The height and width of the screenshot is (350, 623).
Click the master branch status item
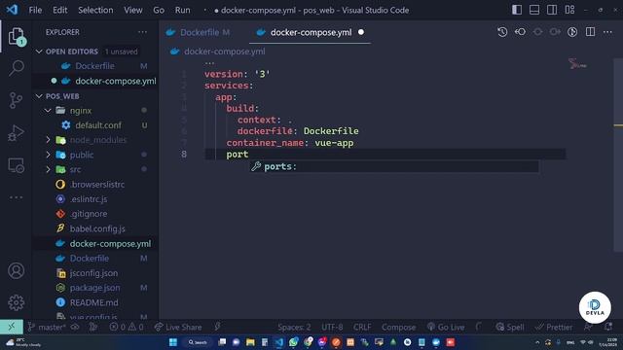click(x=47, y=327)
